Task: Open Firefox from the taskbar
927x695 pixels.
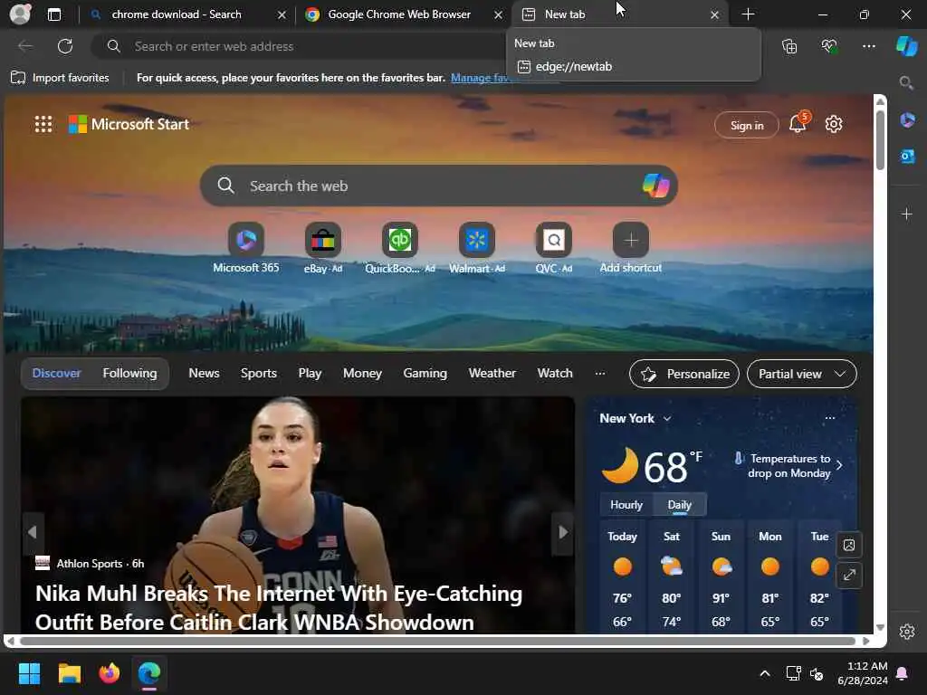Action: (109, 673)
